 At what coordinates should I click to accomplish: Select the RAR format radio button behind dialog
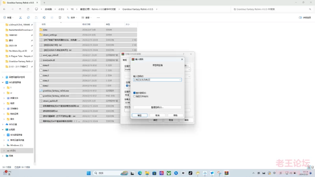pos(127,86)
